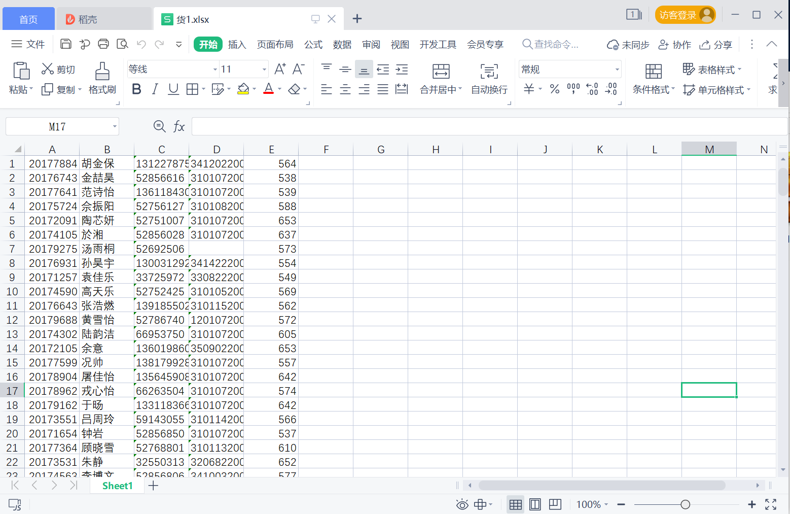Toggle bottom vertical alignment
Viewport: 790px width, 514px height.
coord(364,69)
